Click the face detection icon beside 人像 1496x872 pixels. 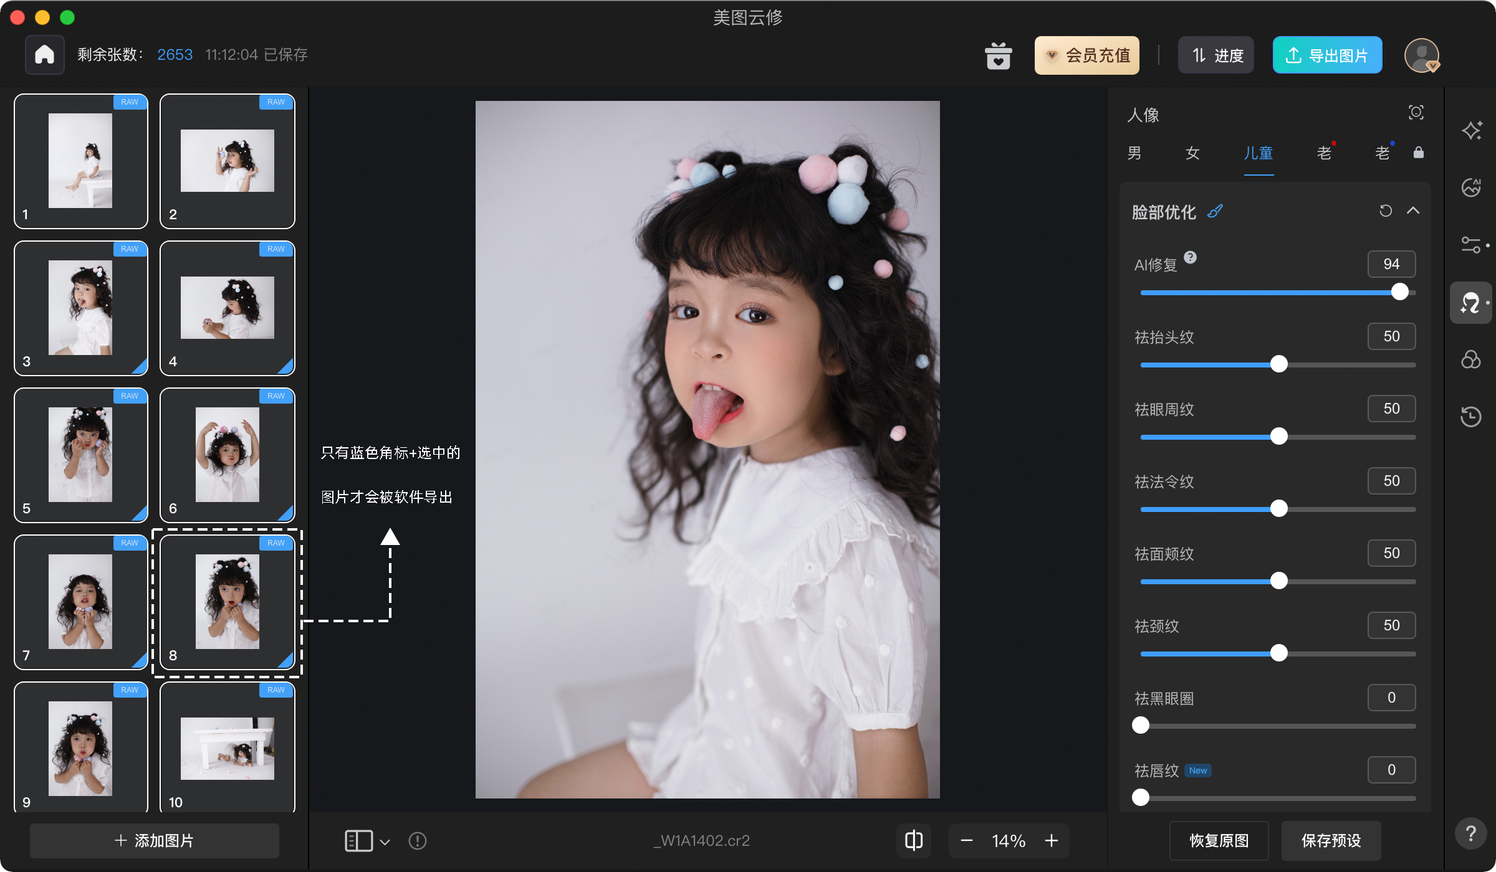1416,113
